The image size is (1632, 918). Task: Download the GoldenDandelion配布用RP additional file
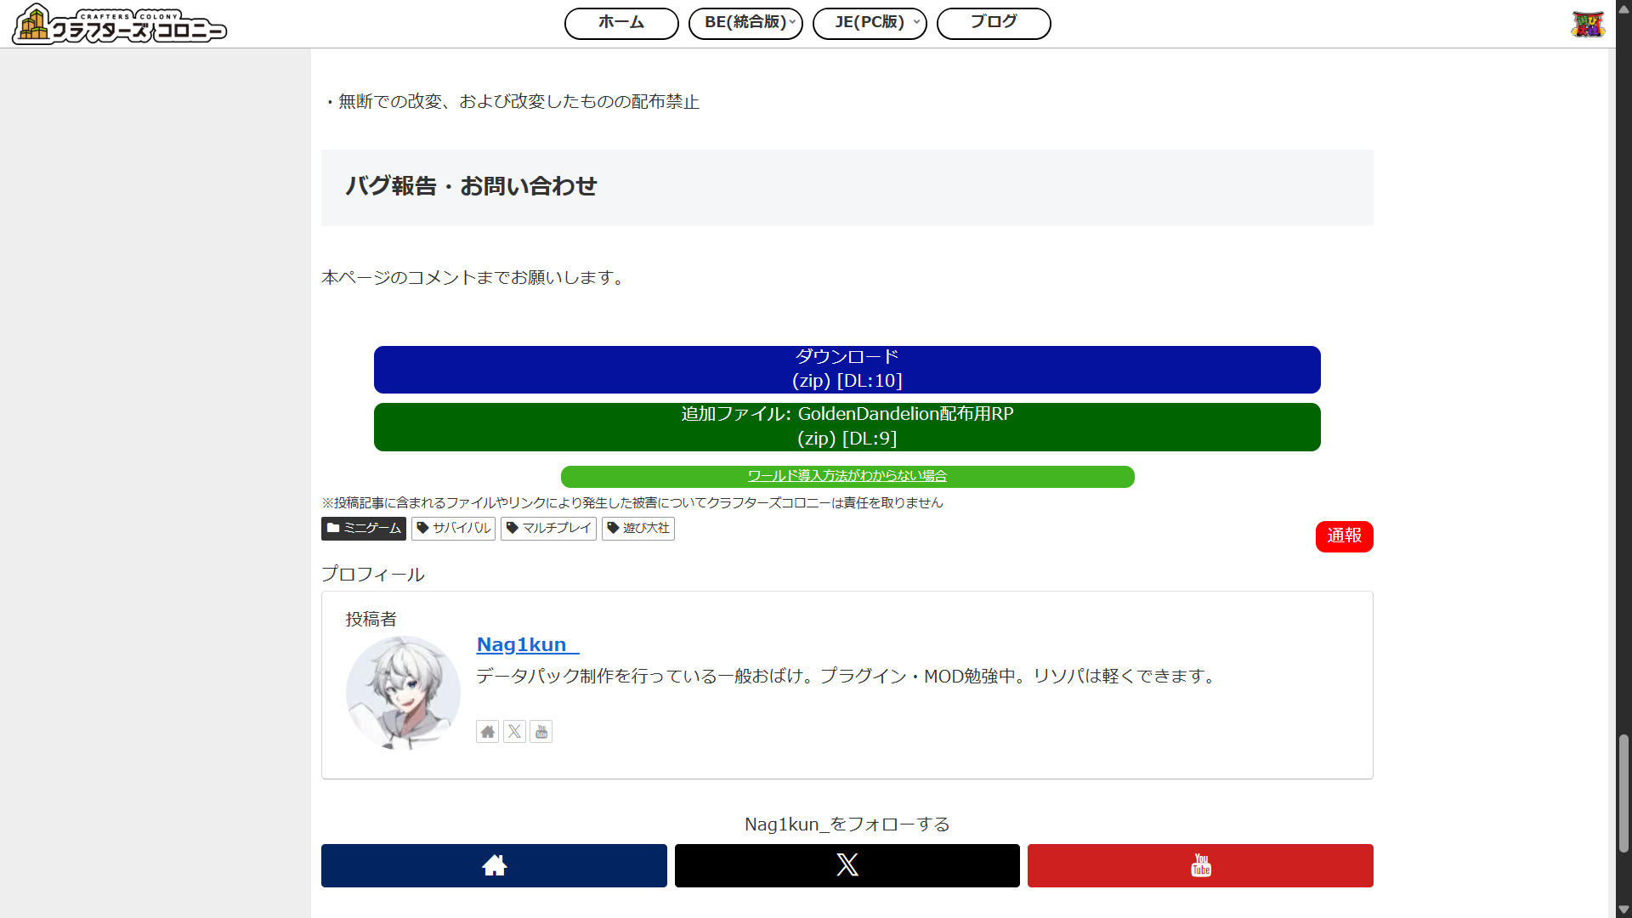pyautogui.click(x=847, y=427)
